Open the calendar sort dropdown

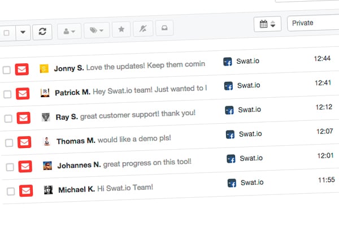click(267, 24)
